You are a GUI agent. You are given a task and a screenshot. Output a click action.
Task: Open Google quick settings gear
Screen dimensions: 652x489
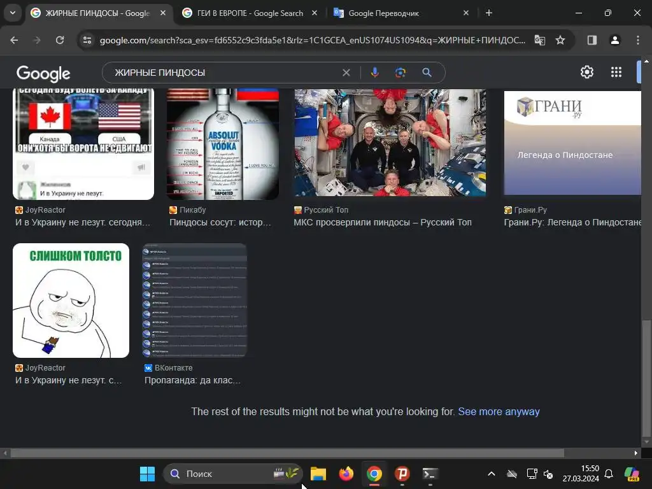tap(586, 72)
